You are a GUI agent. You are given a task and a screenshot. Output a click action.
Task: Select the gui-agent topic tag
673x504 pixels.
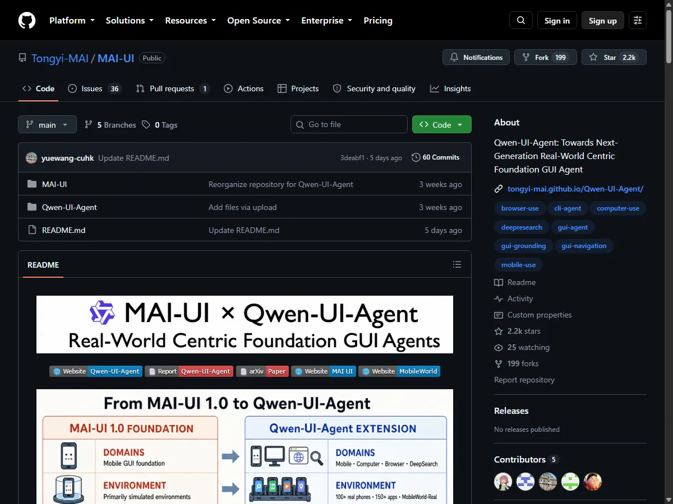(573, 227)
